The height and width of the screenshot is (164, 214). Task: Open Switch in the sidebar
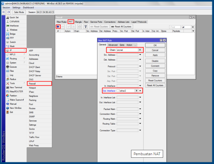[x=16, y=42]
